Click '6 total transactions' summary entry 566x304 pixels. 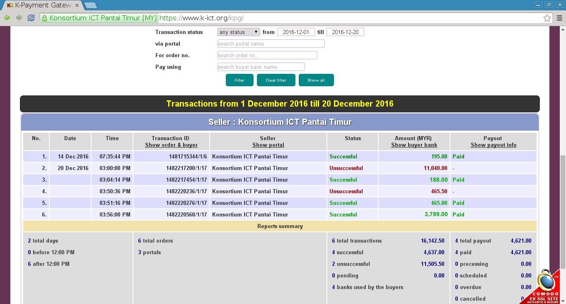point(357,241)
